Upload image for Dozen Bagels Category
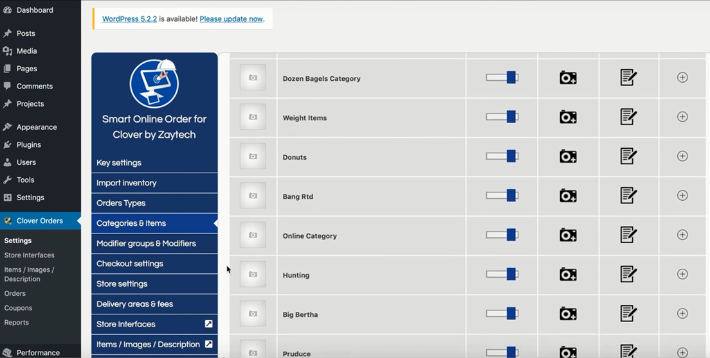The height and width of the screenshot is (358, 710). pyautogui.click(x=568, y=78)
